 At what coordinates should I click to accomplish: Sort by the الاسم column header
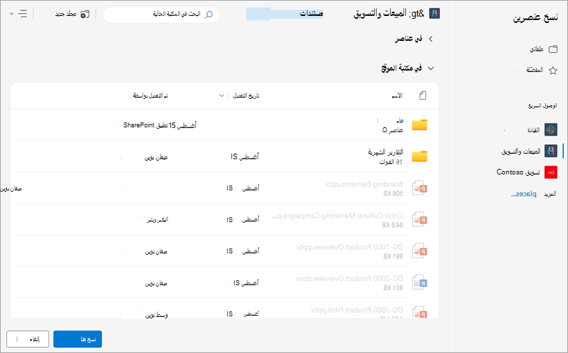click(397, 96)
